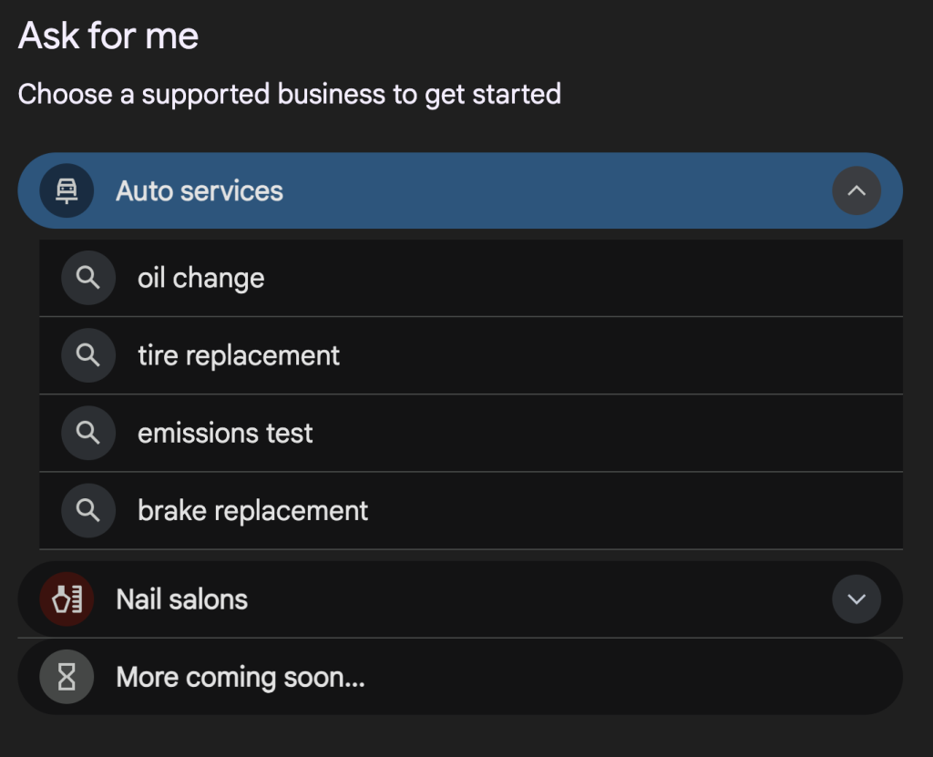Choose the emissions test option
This screenshot has width=933, height=757.
click(224, 433)
